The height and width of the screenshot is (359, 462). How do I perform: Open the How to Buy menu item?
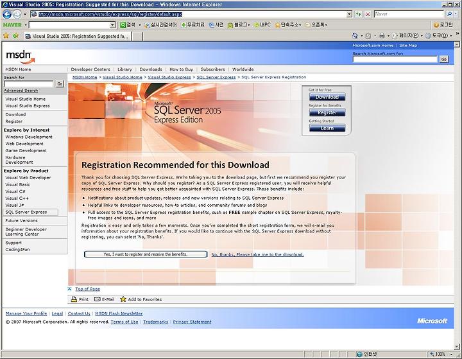(x=181, y=69)
